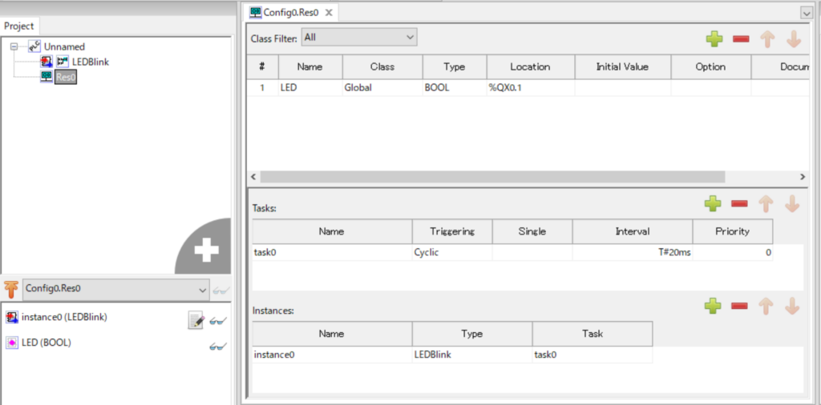
Task: Toggle debug glasses for instance0 (LEDBlink)
Action: click(217, 321)
